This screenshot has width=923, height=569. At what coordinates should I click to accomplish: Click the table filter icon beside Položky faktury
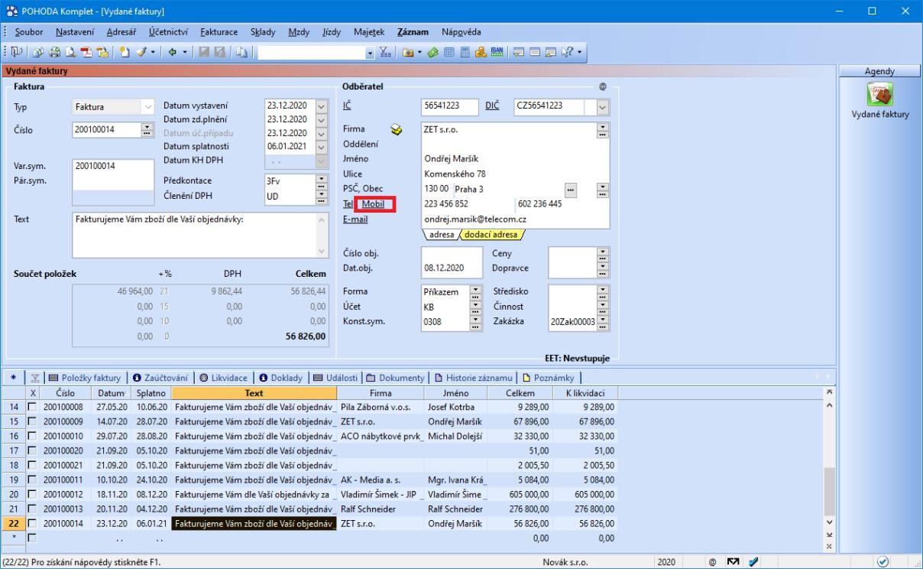click(34, 377)
